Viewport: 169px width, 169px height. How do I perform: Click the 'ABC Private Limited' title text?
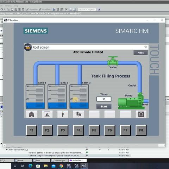88,52
